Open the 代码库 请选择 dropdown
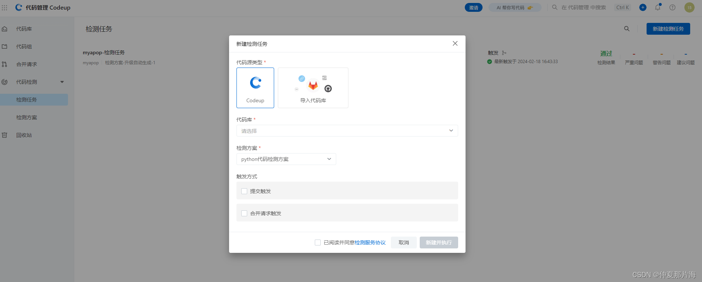The image size is (702, 282). (347, 131)
